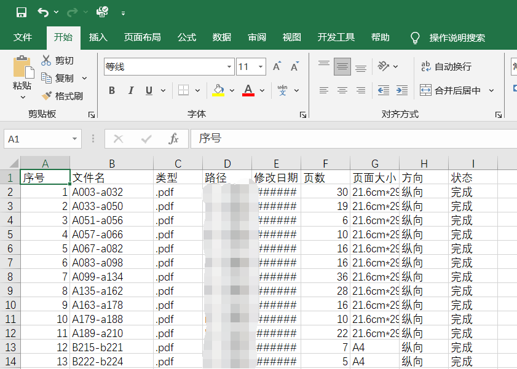Click the Insert Function fx icon
This screenshot has width=517, height=369.
(x=173, y=139)
